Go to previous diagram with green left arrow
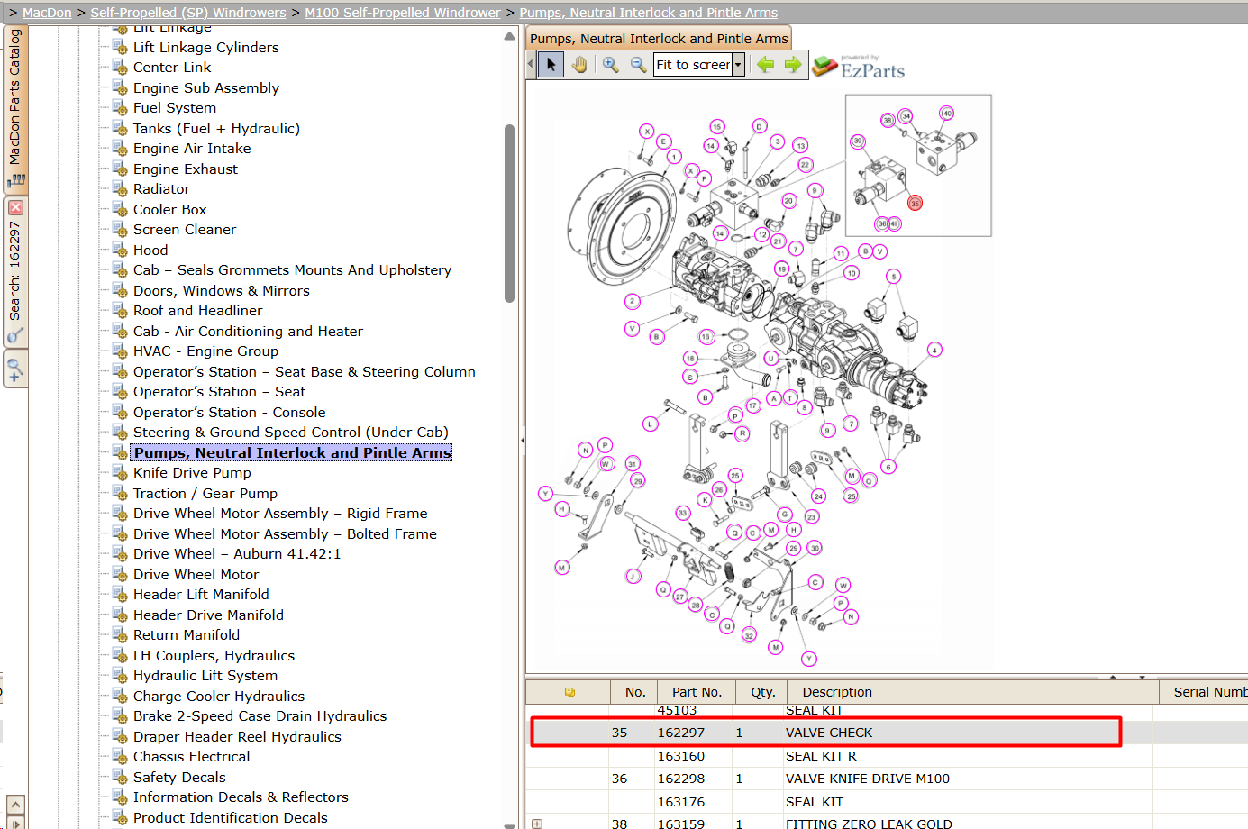 click(765, 65)
